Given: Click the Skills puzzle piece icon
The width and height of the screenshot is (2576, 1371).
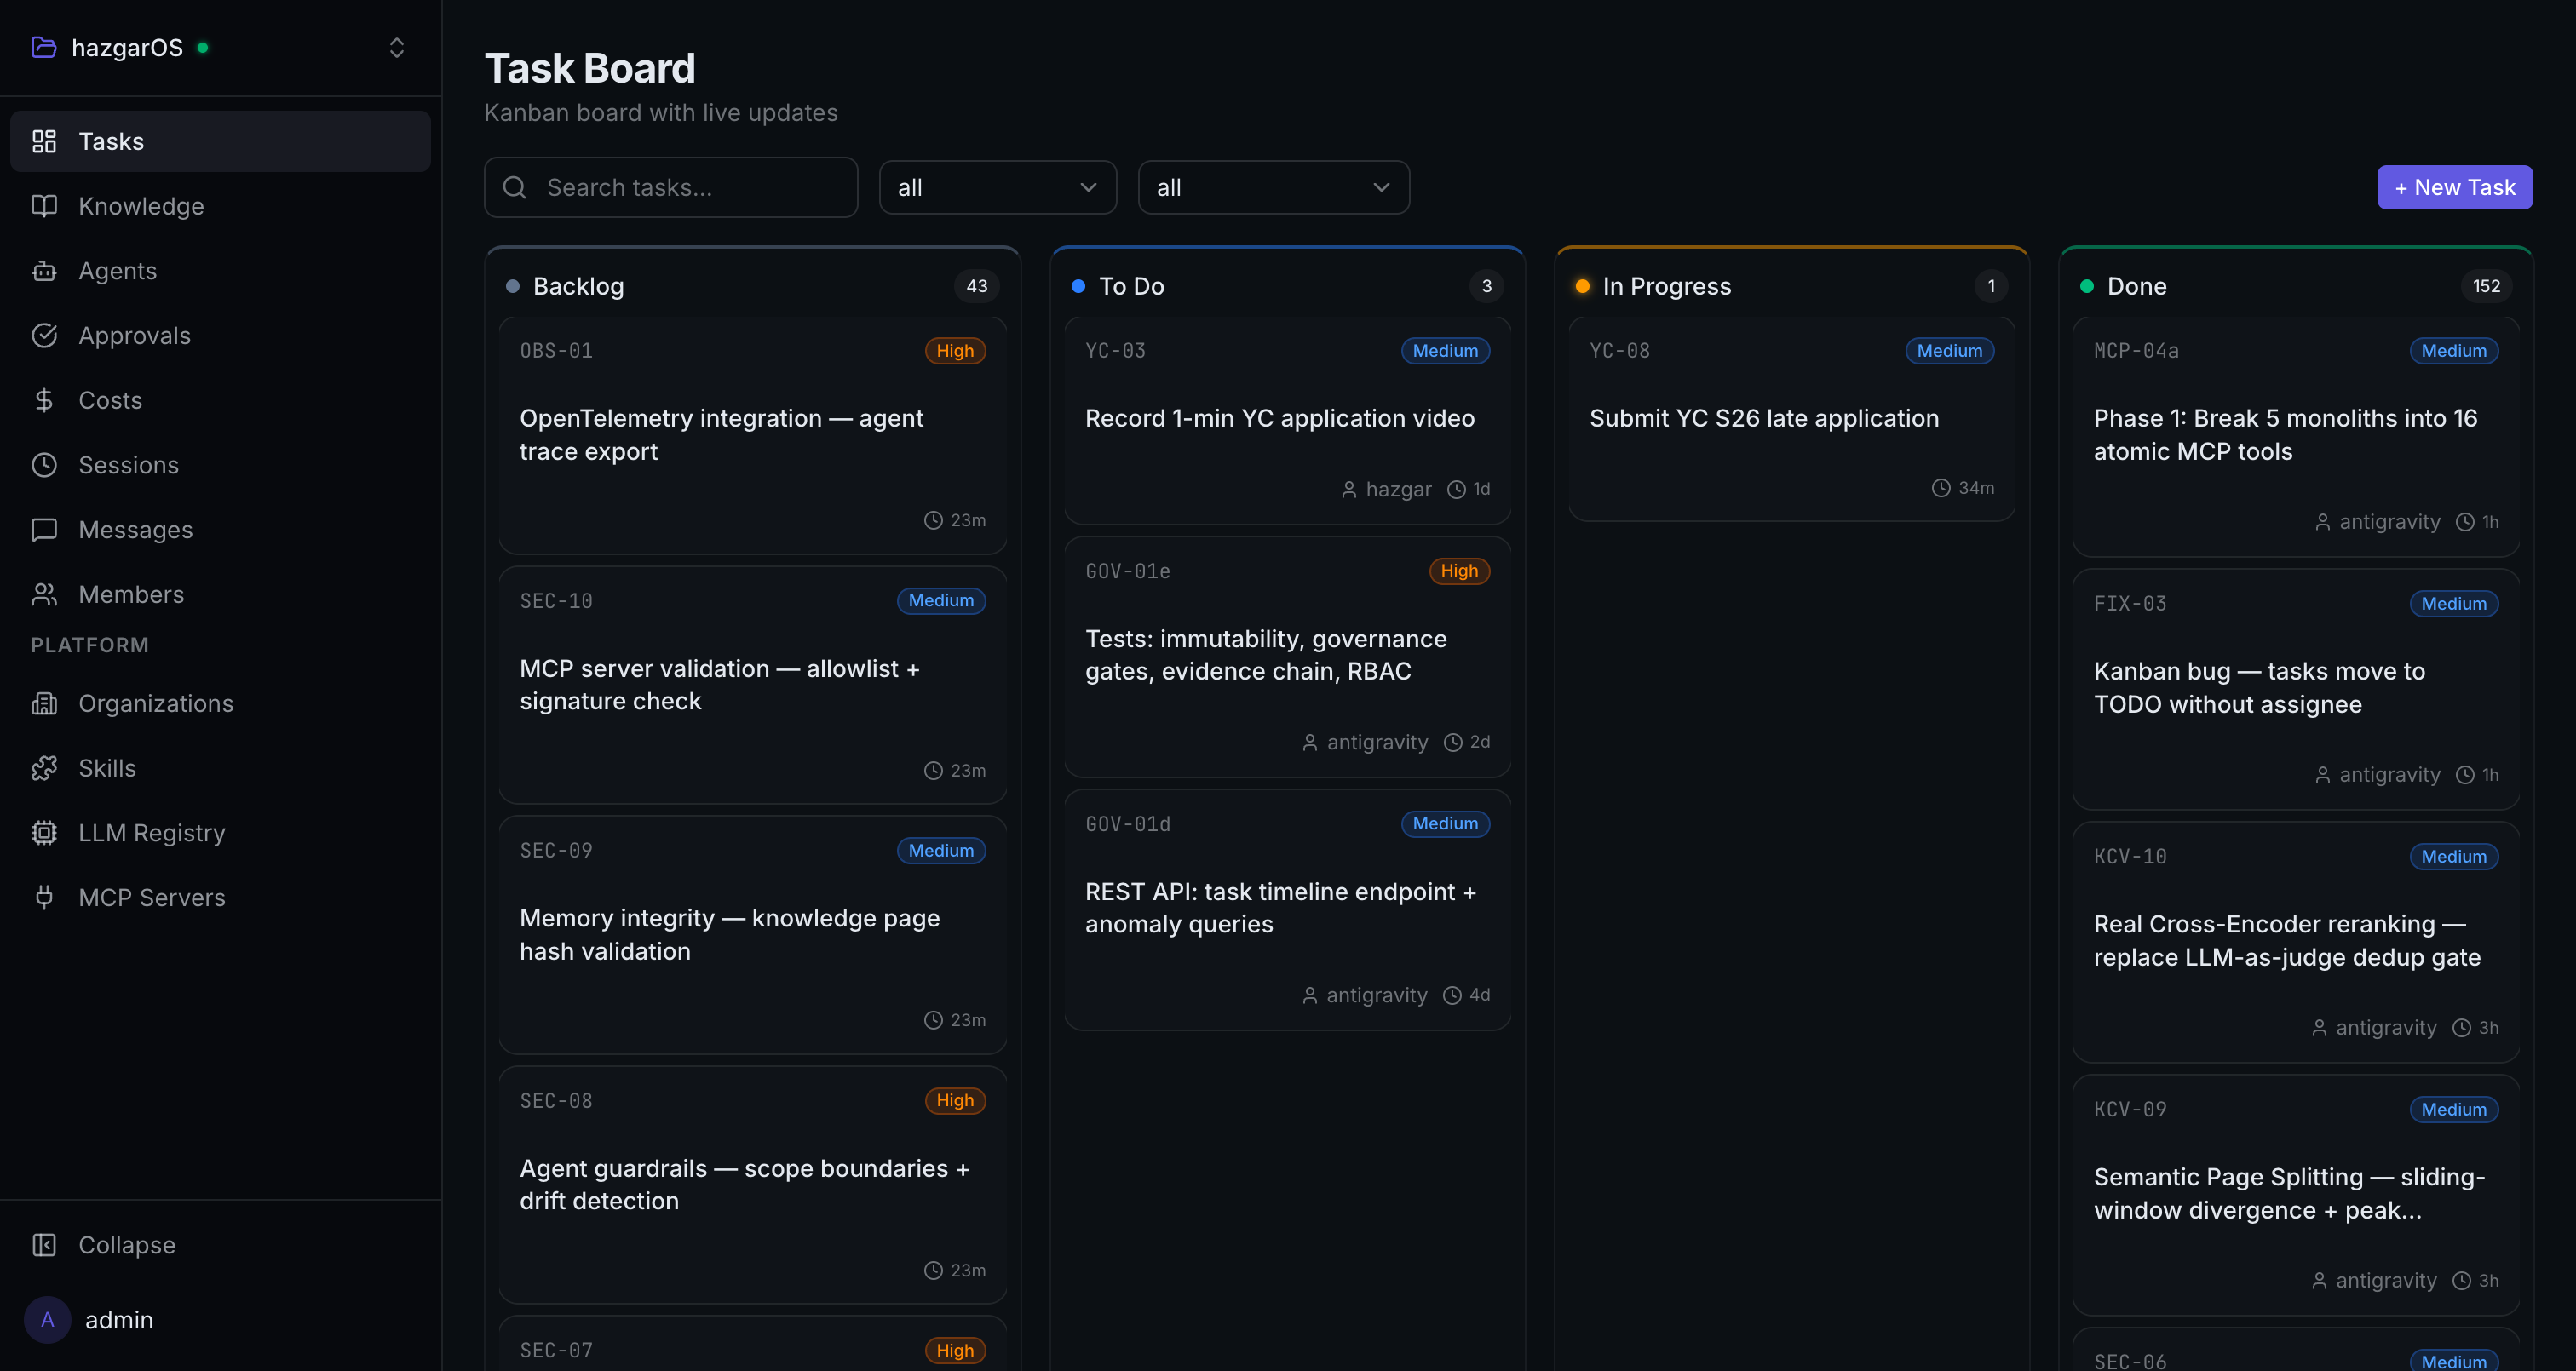Looking at the screenshot, I should 44,768.
